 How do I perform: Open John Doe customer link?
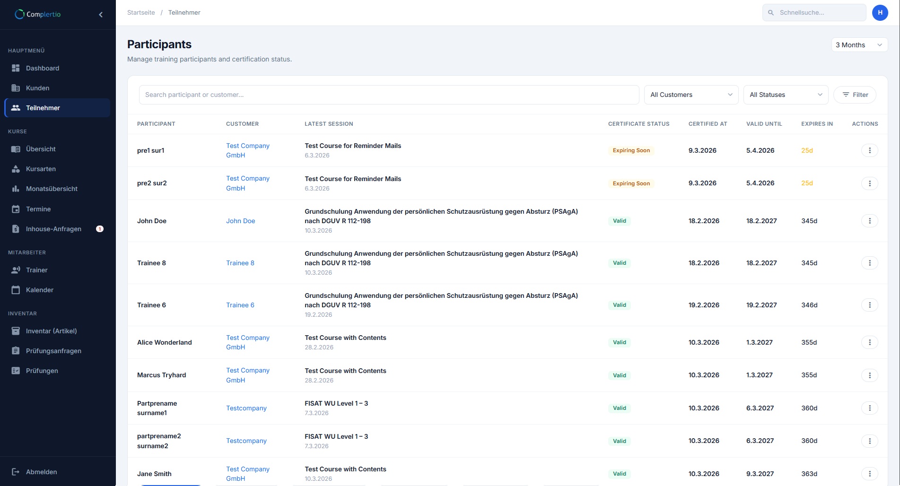(x=240, y=221)
